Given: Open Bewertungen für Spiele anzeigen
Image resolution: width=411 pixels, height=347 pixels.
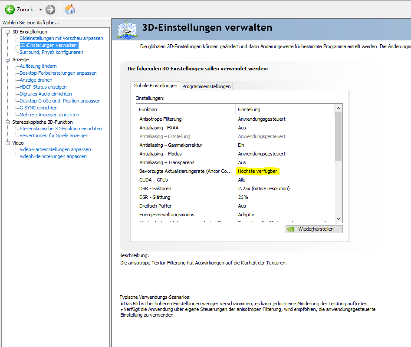Looking at the screenshot, I should click(54, 135).
